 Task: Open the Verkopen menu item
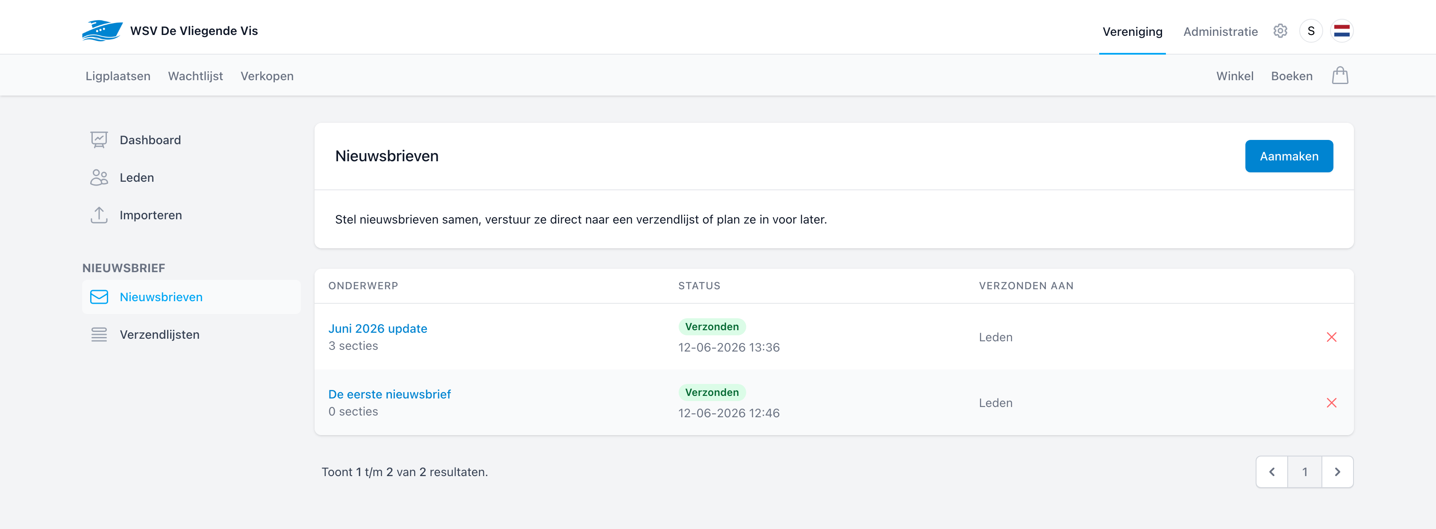267,76
